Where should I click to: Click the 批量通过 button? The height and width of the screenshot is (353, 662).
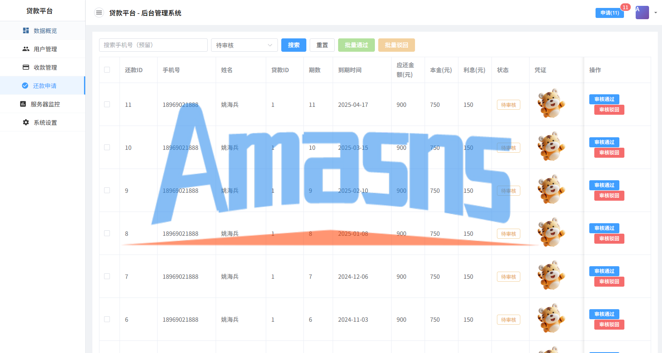click(356, 45)
